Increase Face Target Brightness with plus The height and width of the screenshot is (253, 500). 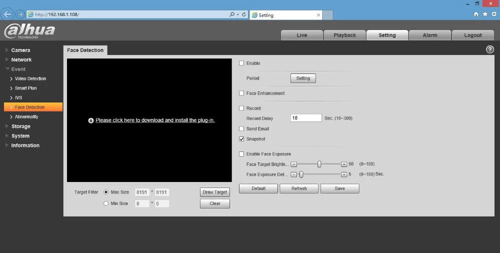point(344,164)
